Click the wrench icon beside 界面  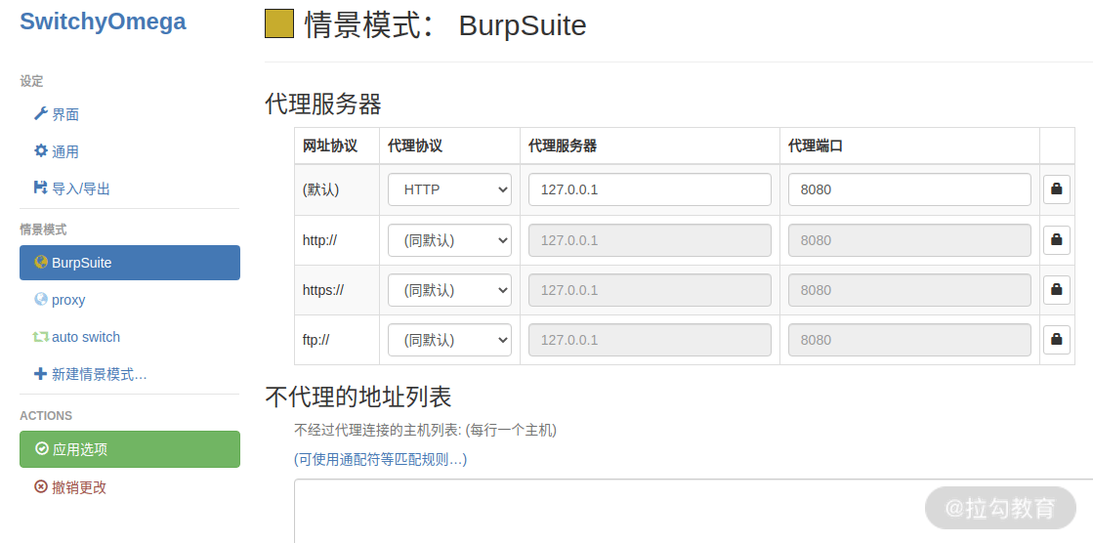[40, 113]
